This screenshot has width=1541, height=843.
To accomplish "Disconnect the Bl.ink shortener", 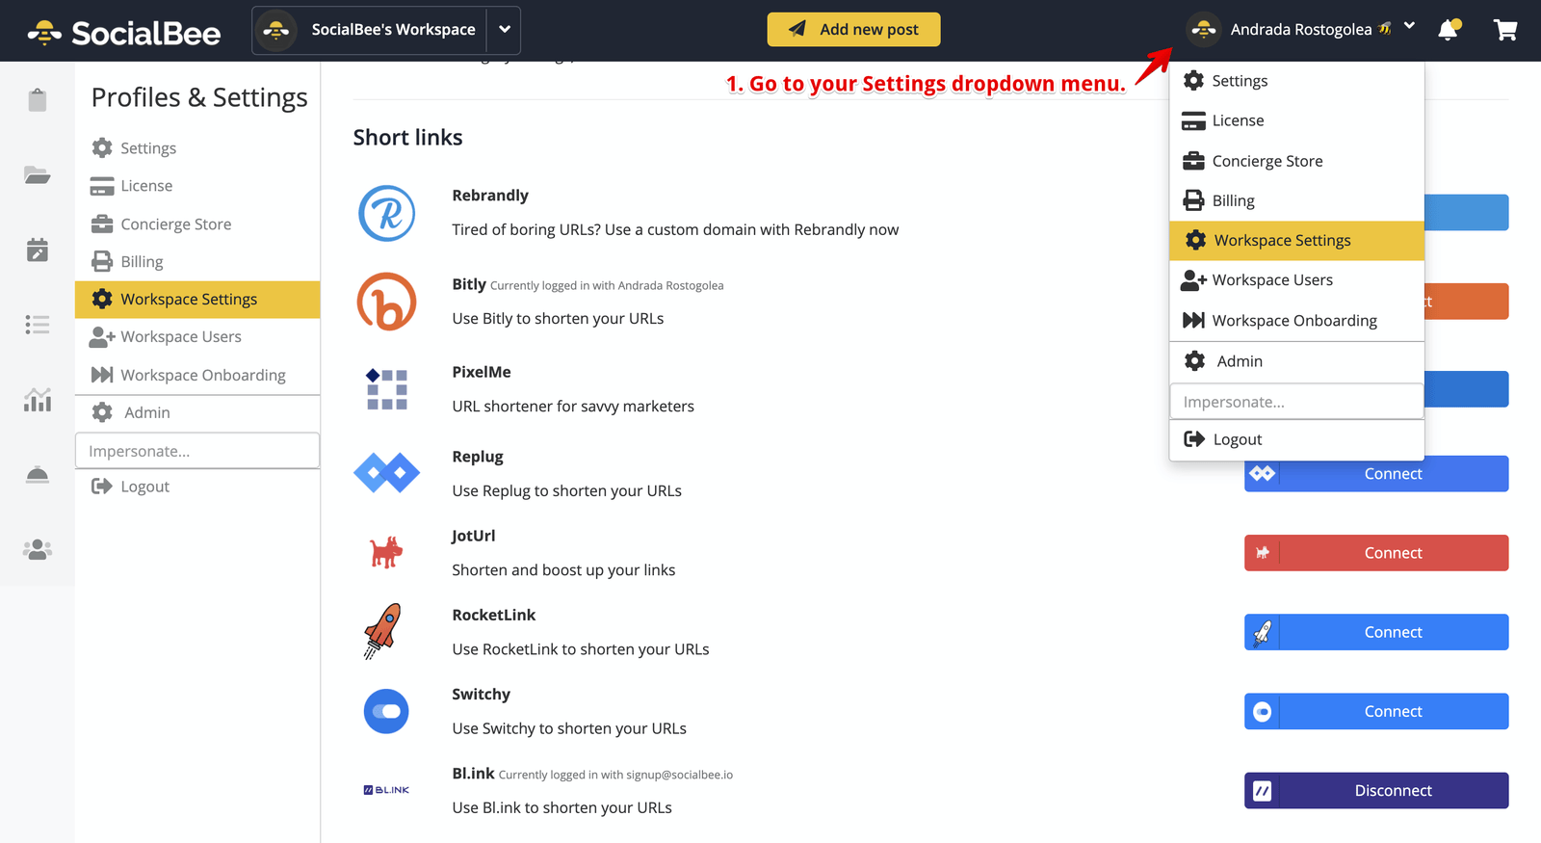I will pos(1376,791).
